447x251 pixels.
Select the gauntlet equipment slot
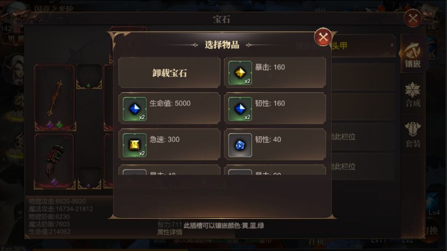[x=55, y=161]
